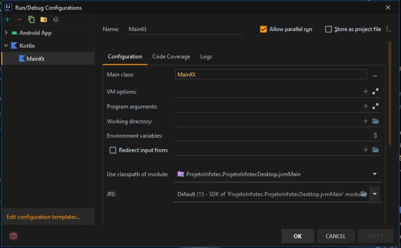Enable Store as project file checkbox
The height and width of the screenshot is (248, 401).
point(328,29)
